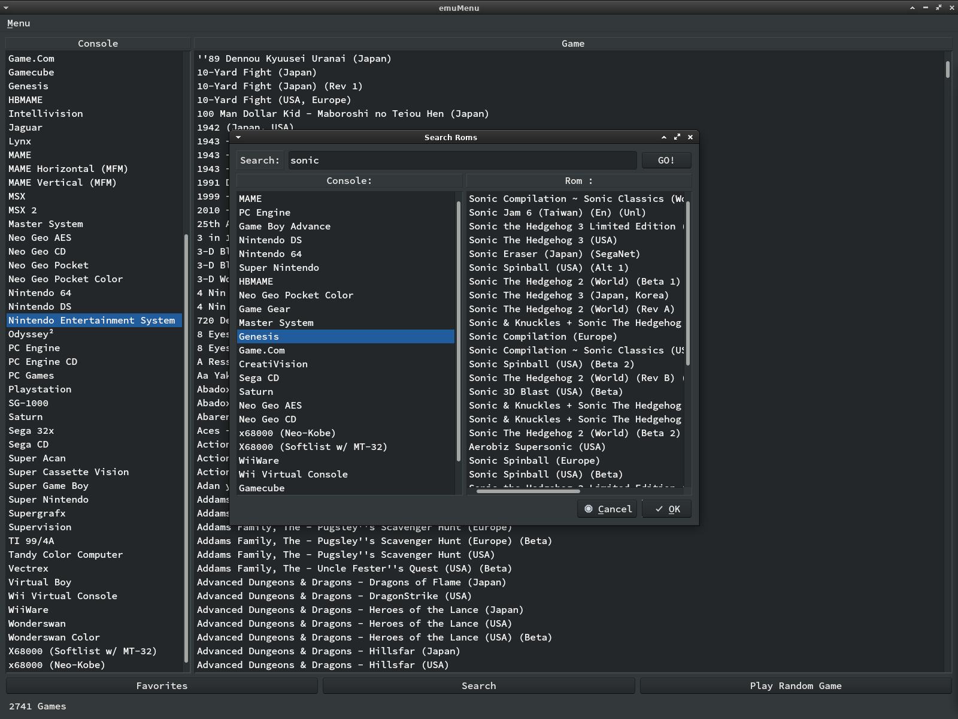
Task: Select '89 Dennou Kyuusei Uranai (Japan) game
Action: [x=569, y=59]
